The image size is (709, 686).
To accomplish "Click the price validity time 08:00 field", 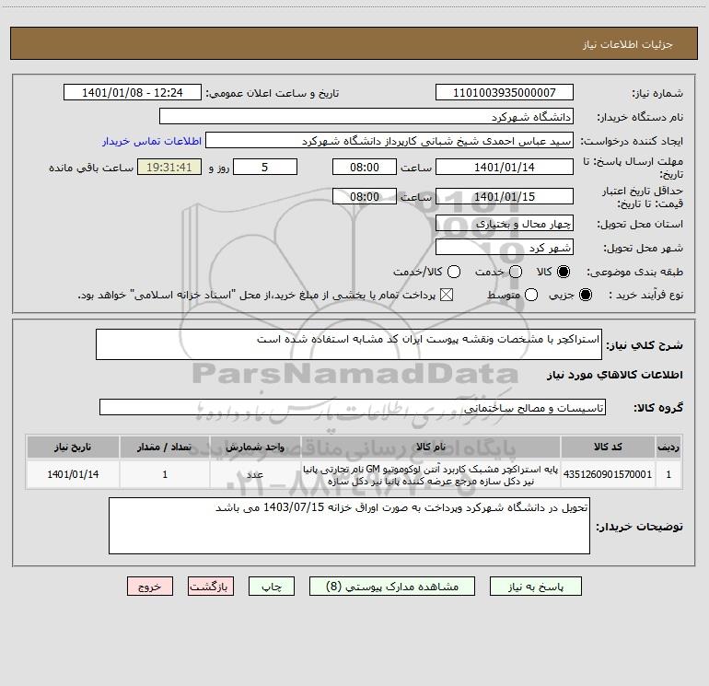I will pyautogui.click(x=365, y=196).
